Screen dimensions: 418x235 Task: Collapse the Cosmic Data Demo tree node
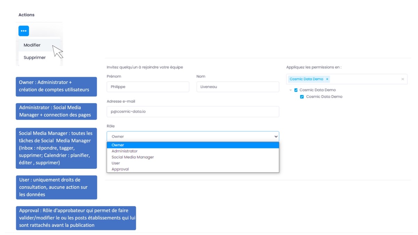(x=291, y=90)
